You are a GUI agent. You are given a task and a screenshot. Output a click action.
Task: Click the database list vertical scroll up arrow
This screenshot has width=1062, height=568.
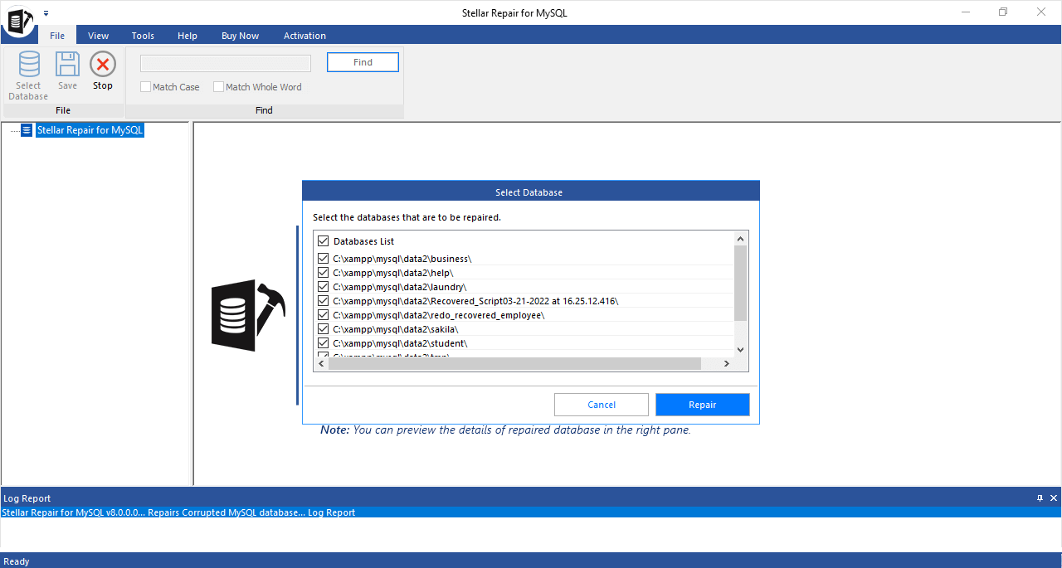[x=741, y=238]
